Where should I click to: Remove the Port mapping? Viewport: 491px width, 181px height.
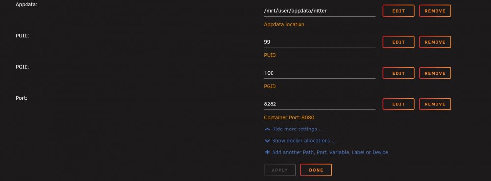[435, 104]
